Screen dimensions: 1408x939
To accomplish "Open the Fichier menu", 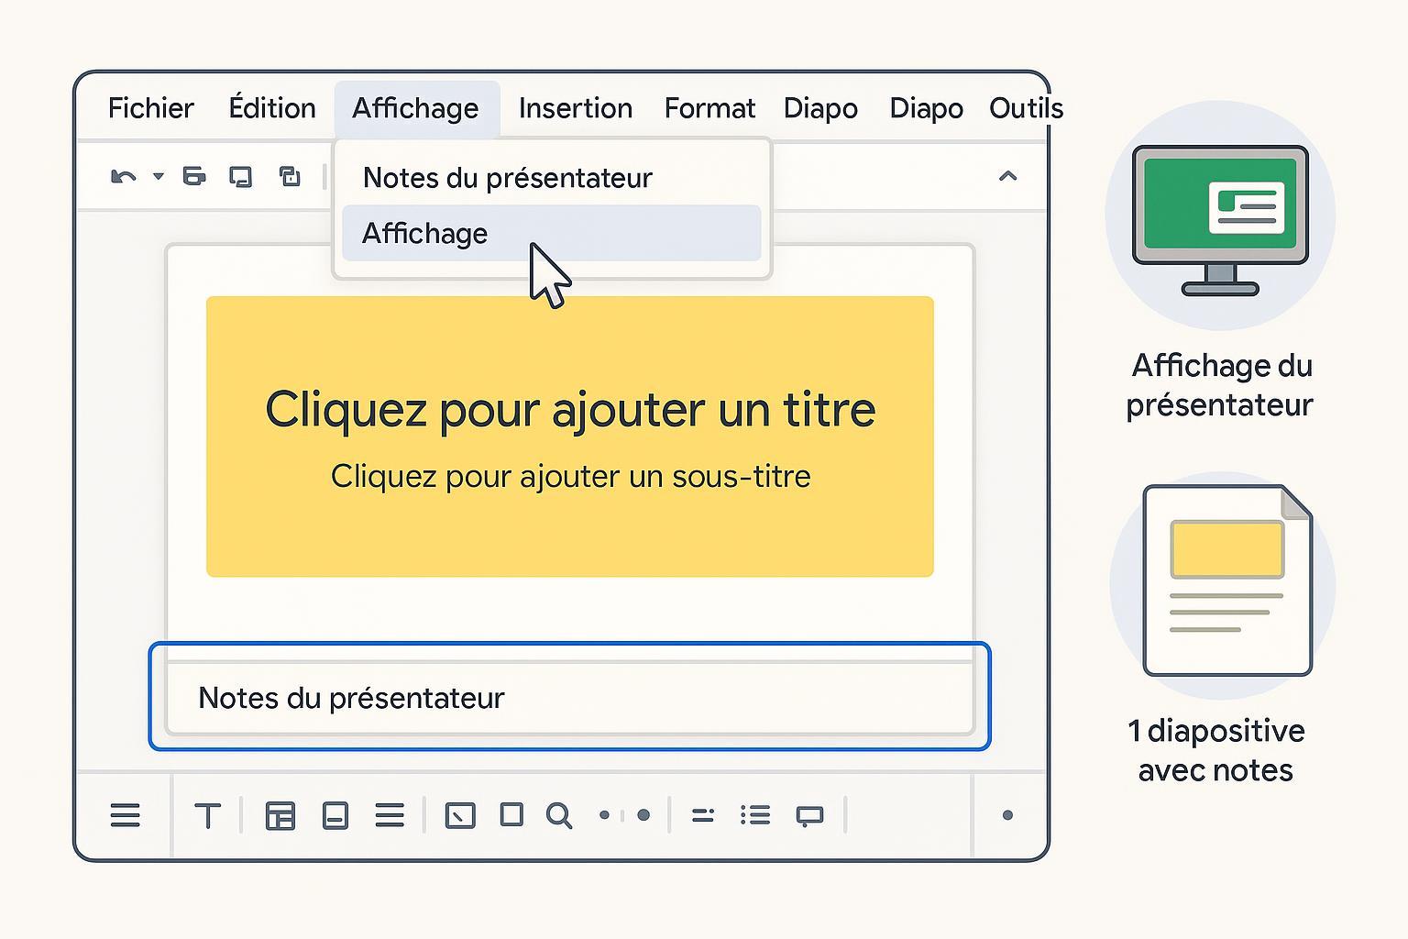I will click(150, 108).
